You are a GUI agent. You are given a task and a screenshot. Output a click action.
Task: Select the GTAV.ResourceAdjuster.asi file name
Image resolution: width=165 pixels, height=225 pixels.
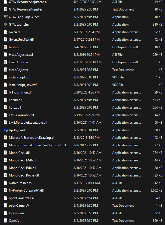28,2
